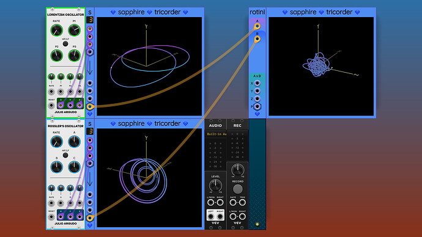Click the Lorentz84 Z output jack
The height and width of the screenshot is (237, 422).
(x=80, y=105)
